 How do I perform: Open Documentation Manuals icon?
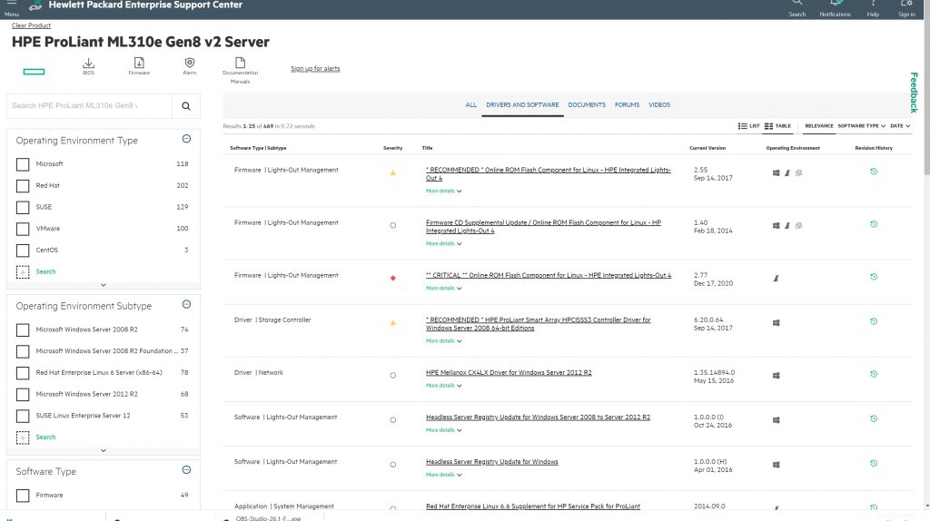point(240,63)
